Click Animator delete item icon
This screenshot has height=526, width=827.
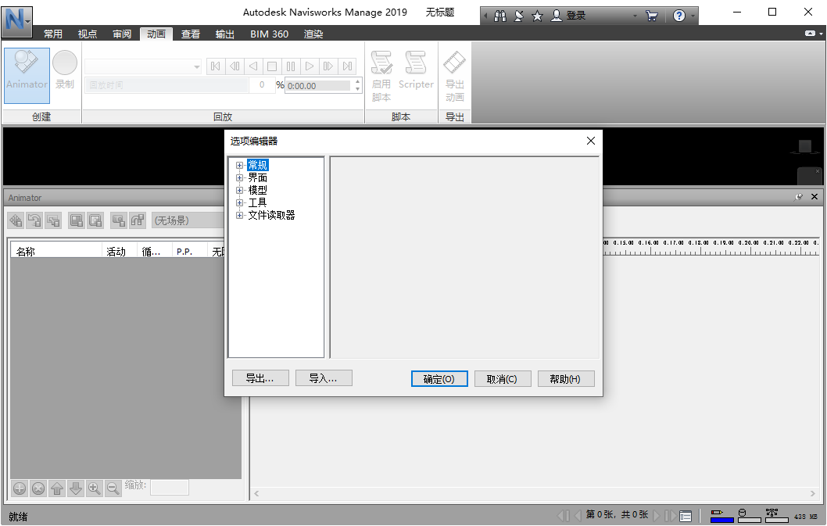tap(38, 488)
